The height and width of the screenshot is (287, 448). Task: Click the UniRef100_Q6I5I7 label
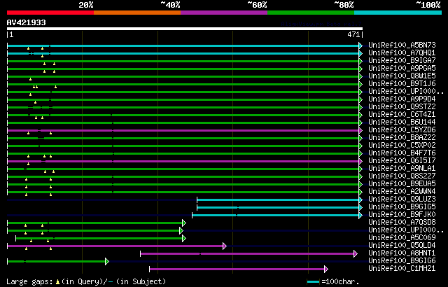point(402,161)
